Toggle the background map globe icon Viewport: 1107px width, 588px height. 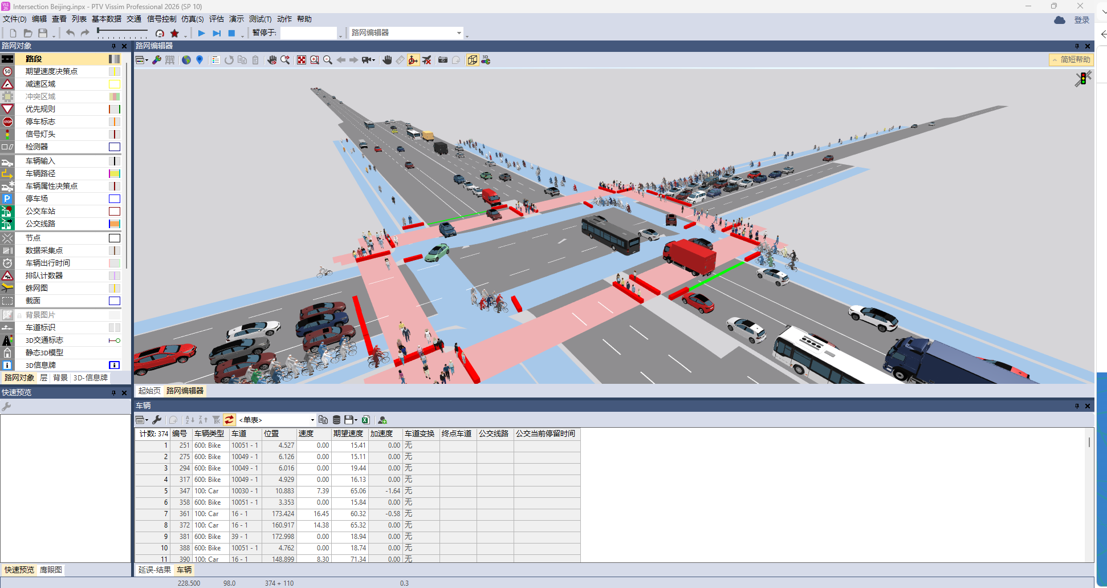pyautogui.click(x=186, y=60)
